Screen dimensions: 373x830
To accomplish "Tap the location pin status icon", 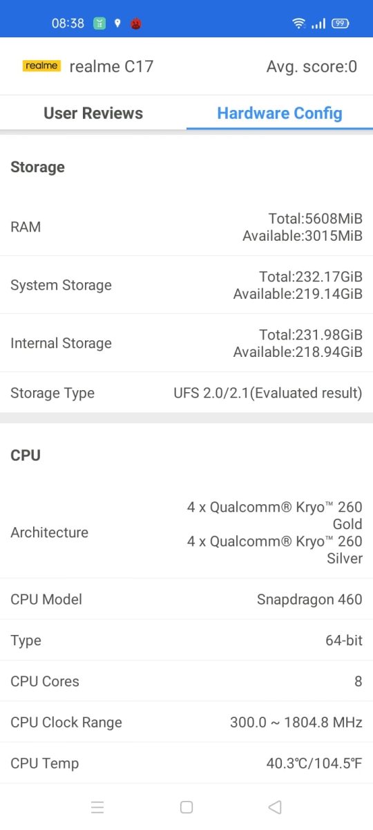I will [x=117, y=24].
